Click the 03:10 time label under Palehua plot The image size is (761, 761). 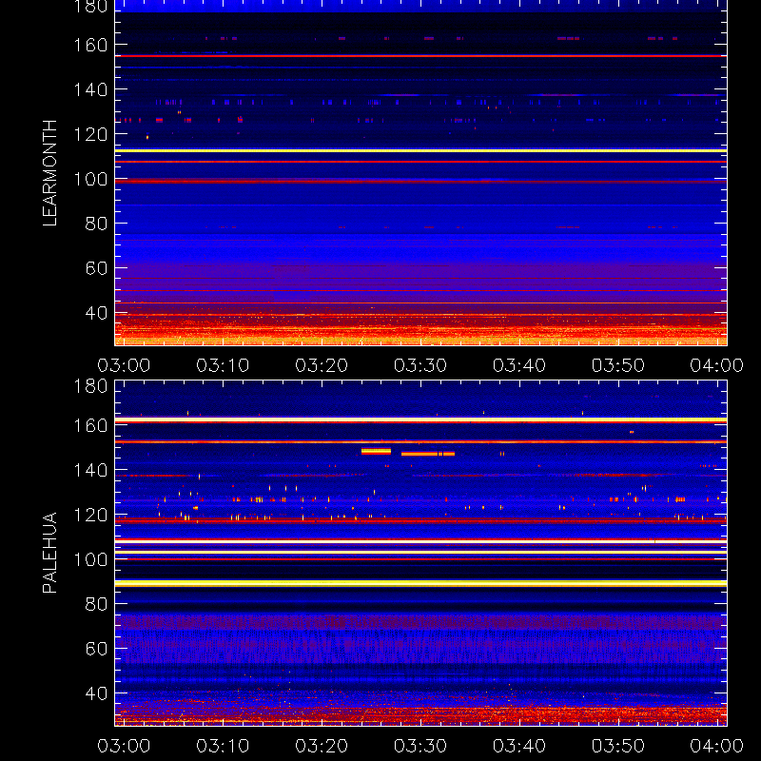(x=223, y=746)
